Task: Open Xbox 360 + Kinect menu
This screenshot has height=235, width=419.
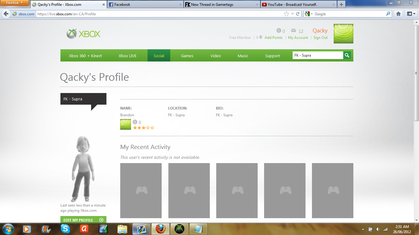Action: [85, 56]
